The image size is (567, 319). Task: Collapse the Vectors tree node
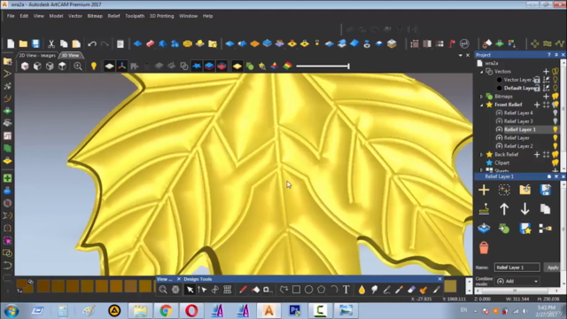point(481,72)
